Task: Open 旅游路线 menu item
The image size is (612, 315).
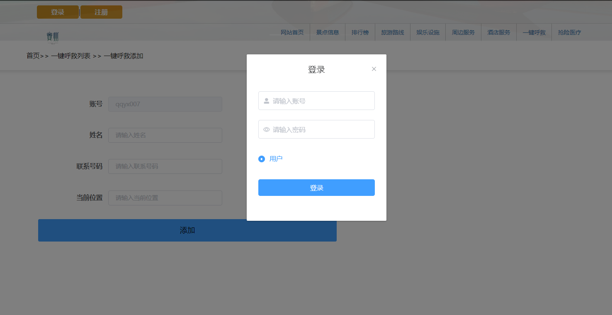Action: [x=393, y=32]
